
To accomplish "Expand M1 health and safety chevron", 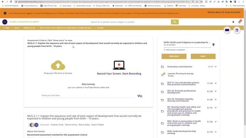I will point(216,108).
